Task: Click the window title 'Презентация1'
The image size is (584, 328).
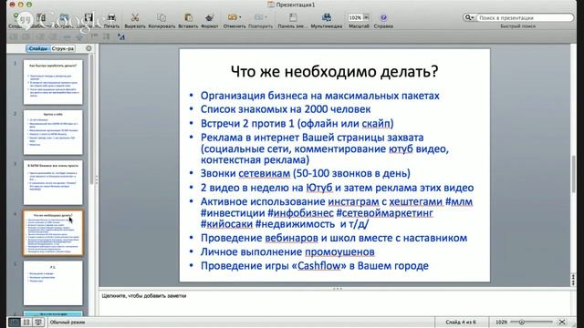Action: click(x=296, y=5)
